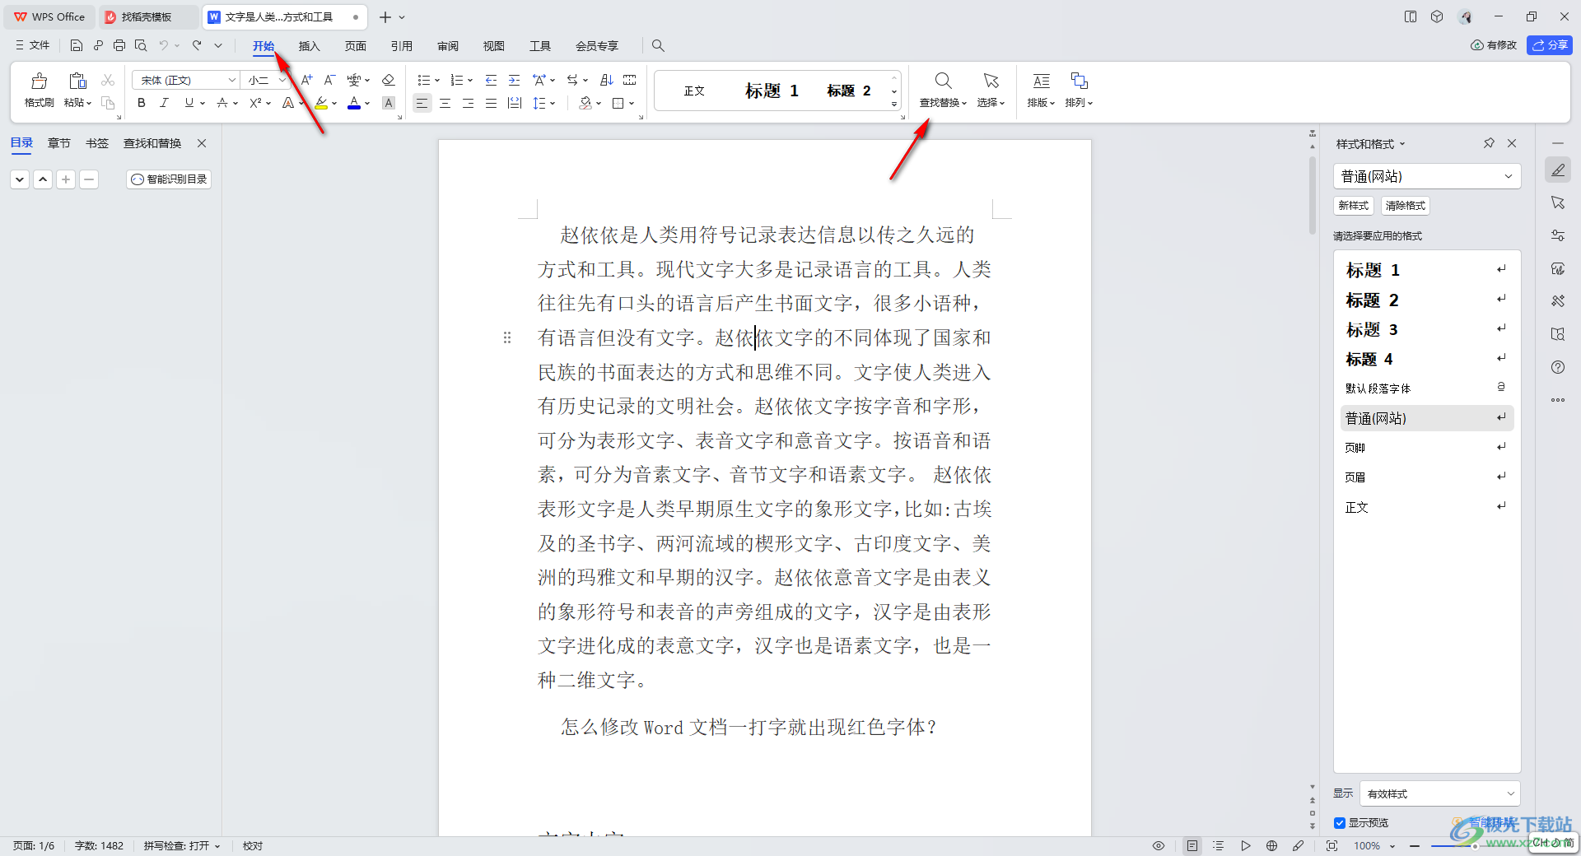Screen dimensions: 1581x856
Task: Open the 文件 menu
Action: (x=33, y=45)
